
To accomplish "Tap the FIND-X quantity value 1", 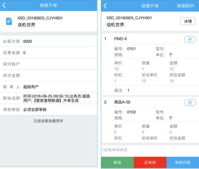I will coord(143,69).
